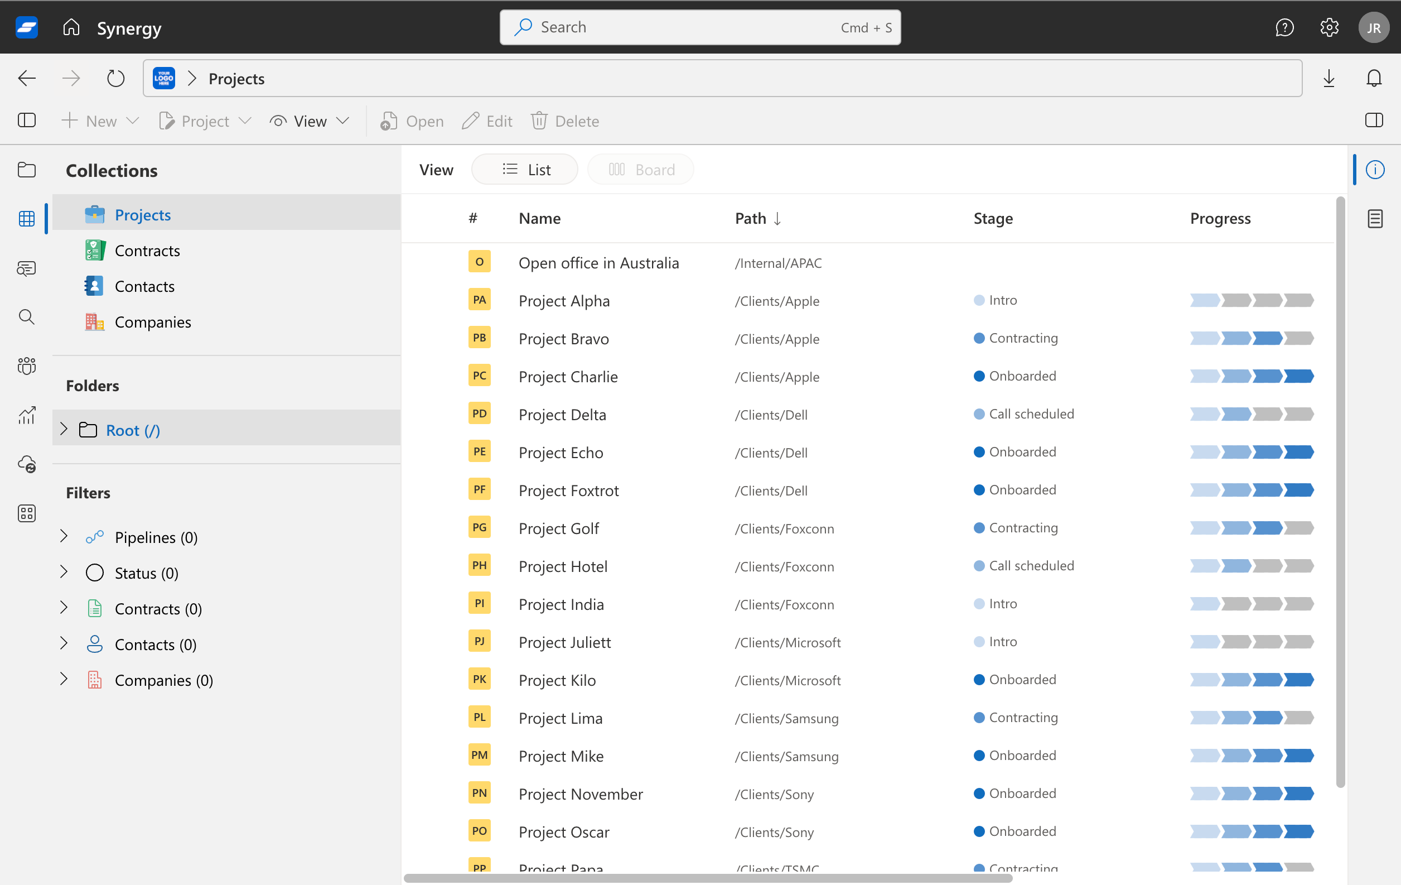Navigate back with the back arrow

point(27,78)
